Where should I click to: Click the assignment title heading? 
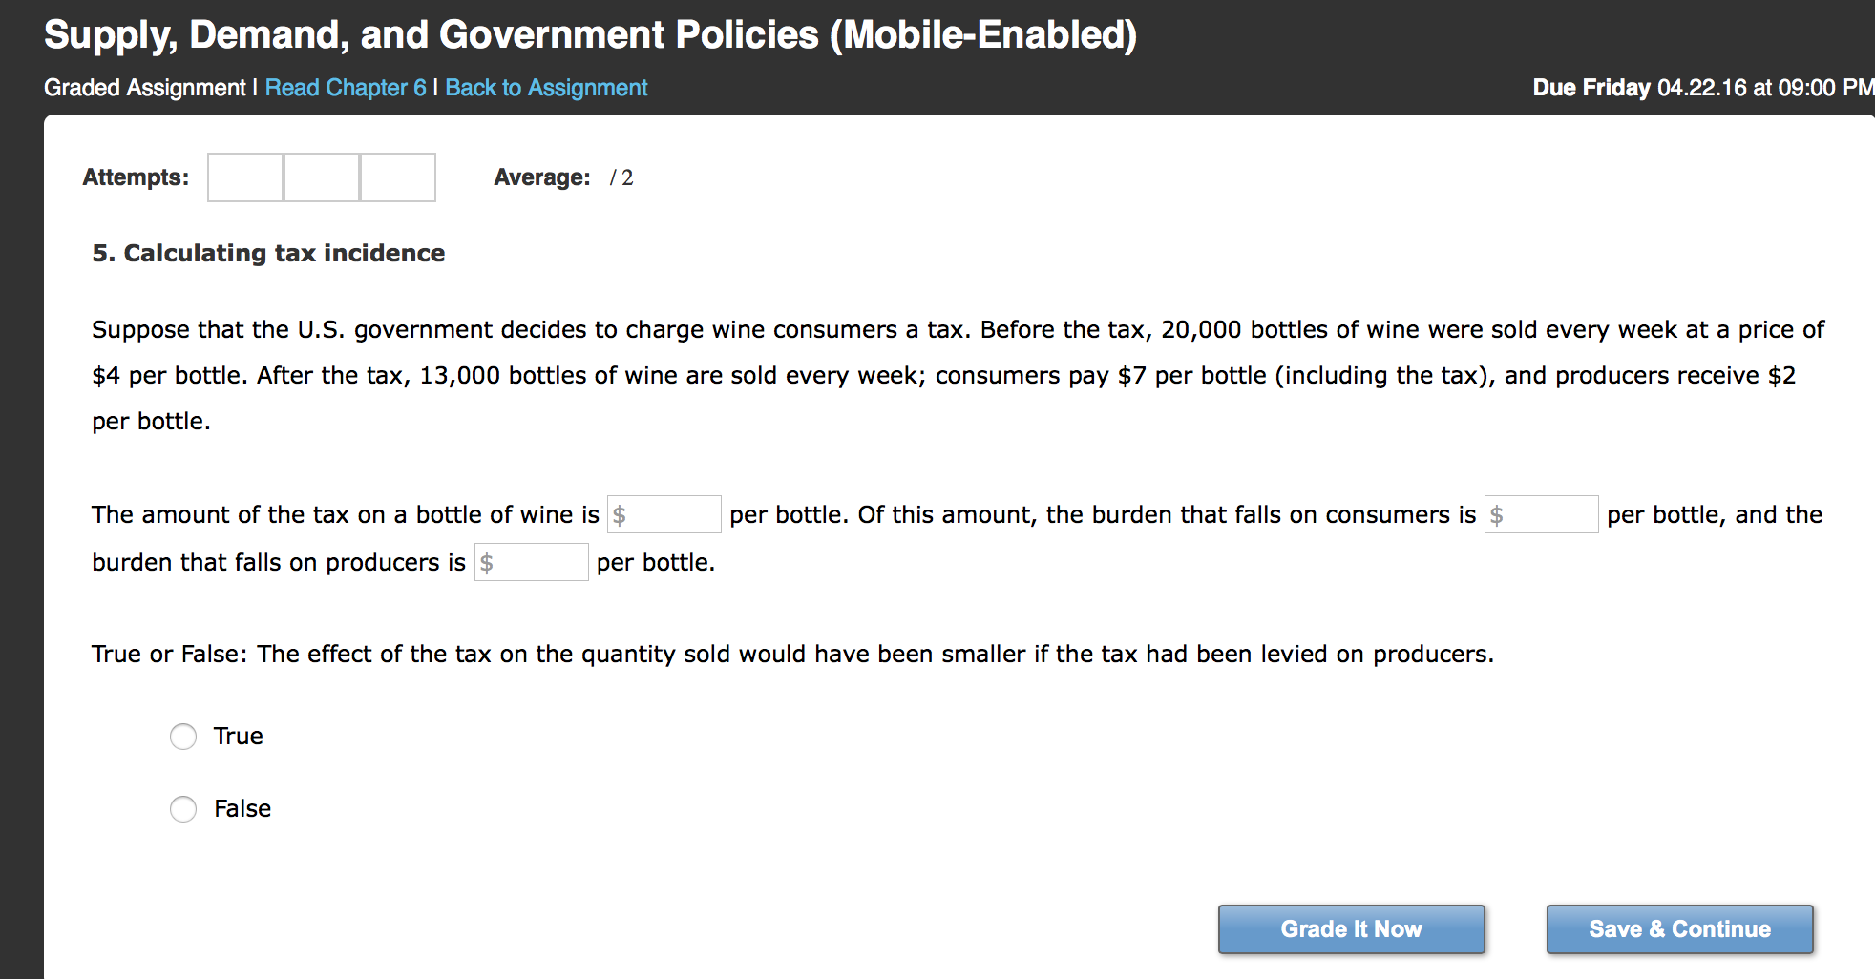[x=591, y=35]
